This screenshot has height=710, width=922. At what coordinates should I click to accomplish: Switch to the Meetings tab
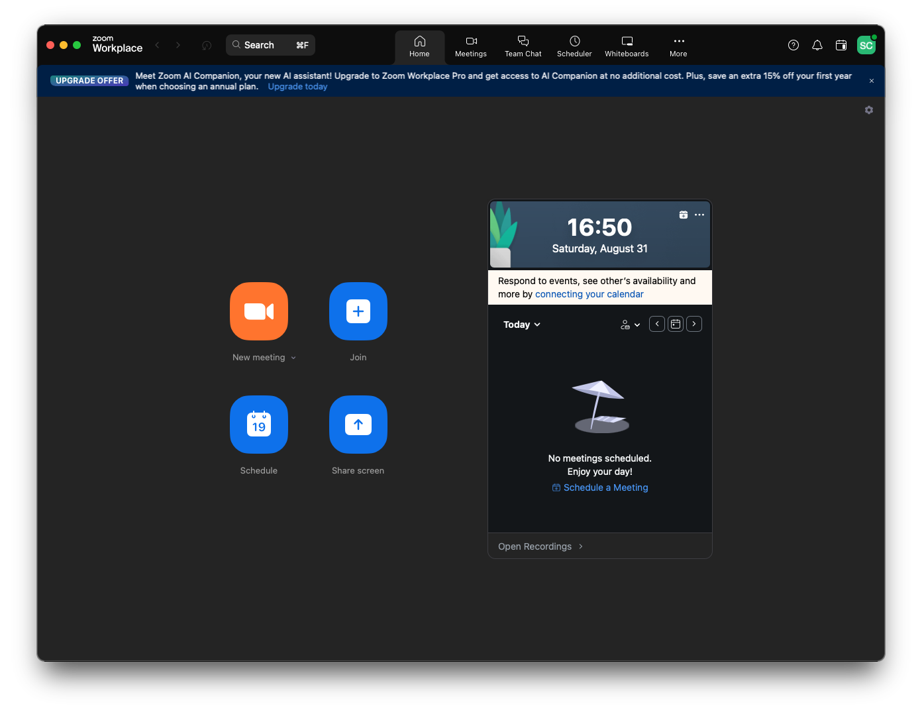(471, 46)
